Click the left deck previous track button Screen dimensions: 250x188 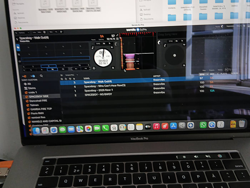coord(104,43)
